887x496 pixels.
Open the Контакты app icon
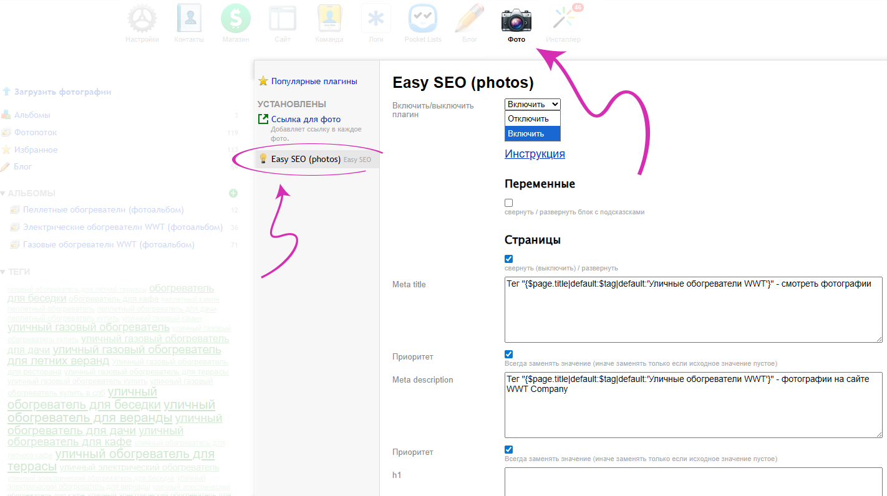[189, 19]
